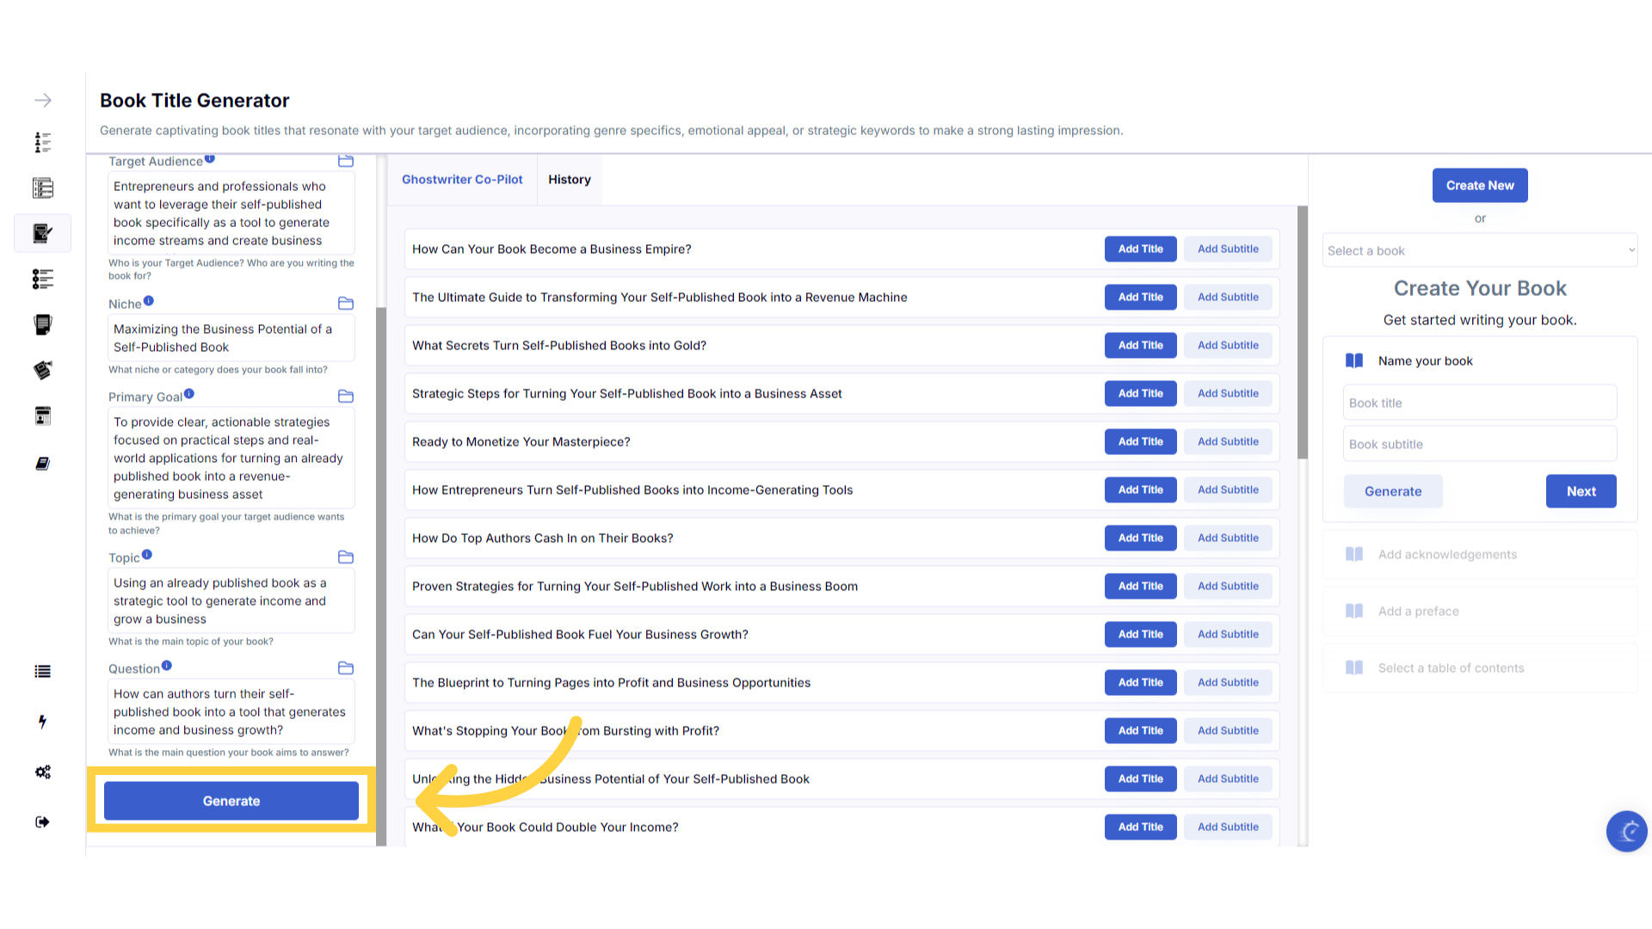Click the info icon next to Topic

[x=147, y=555]
